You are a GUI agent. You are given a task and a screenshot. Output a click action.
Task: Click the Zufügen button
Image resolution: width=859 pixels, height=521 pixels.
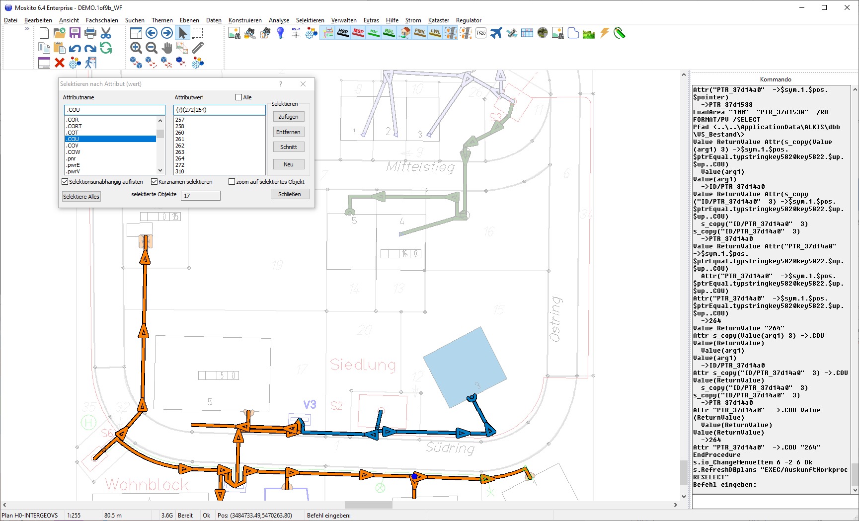tap(289, 117)
